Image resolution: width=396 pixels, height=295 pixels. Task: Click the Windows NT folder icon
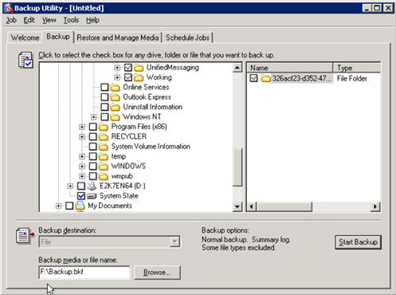pyautogui.click(x=115, y=117)
